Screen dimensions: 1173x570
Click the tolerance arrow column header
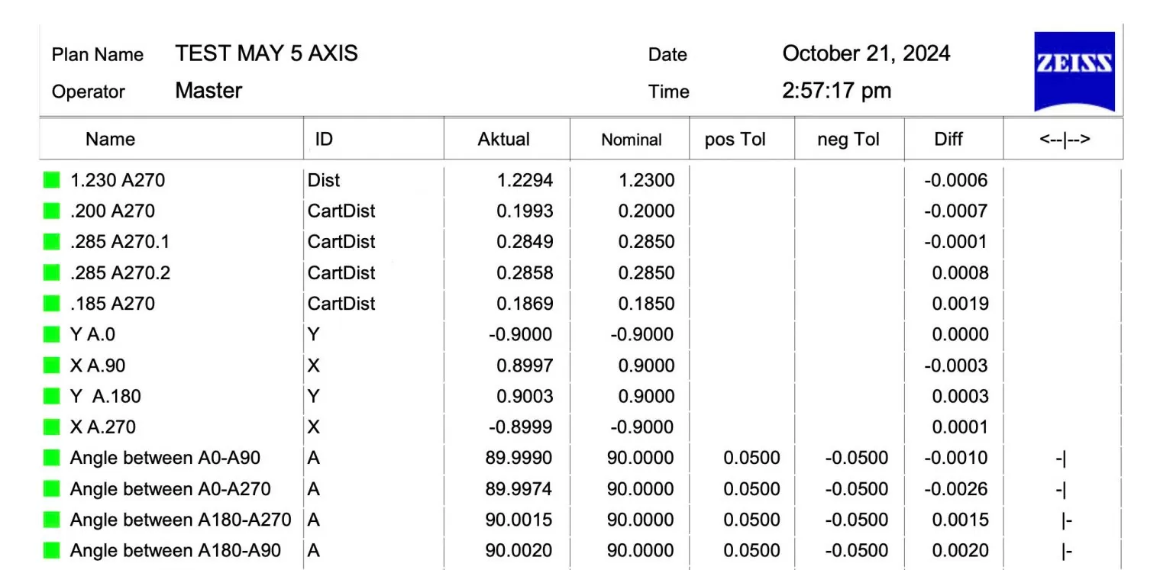coord(1064,139)
